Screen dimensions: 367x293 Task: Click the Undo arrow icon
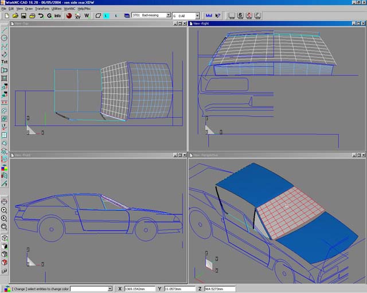[41, 16]
